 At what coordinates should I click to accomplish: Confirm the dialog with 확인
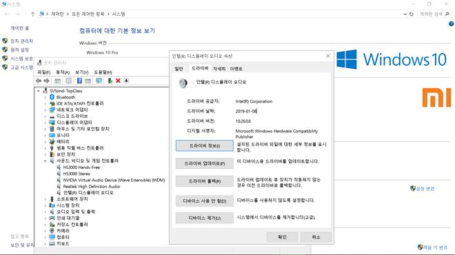282,237
